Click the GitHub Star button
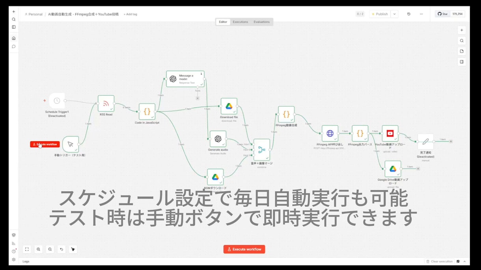Viewport: 481px width, 270px height. click(442, 14)
